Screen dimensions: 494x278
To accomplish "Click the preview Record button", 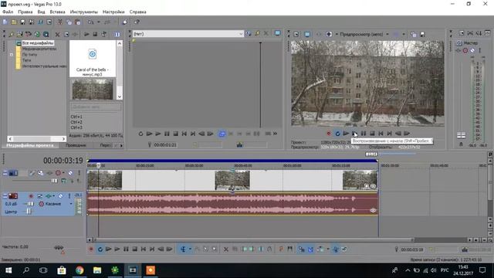I will pyautogui.click(x=329, y=134).
